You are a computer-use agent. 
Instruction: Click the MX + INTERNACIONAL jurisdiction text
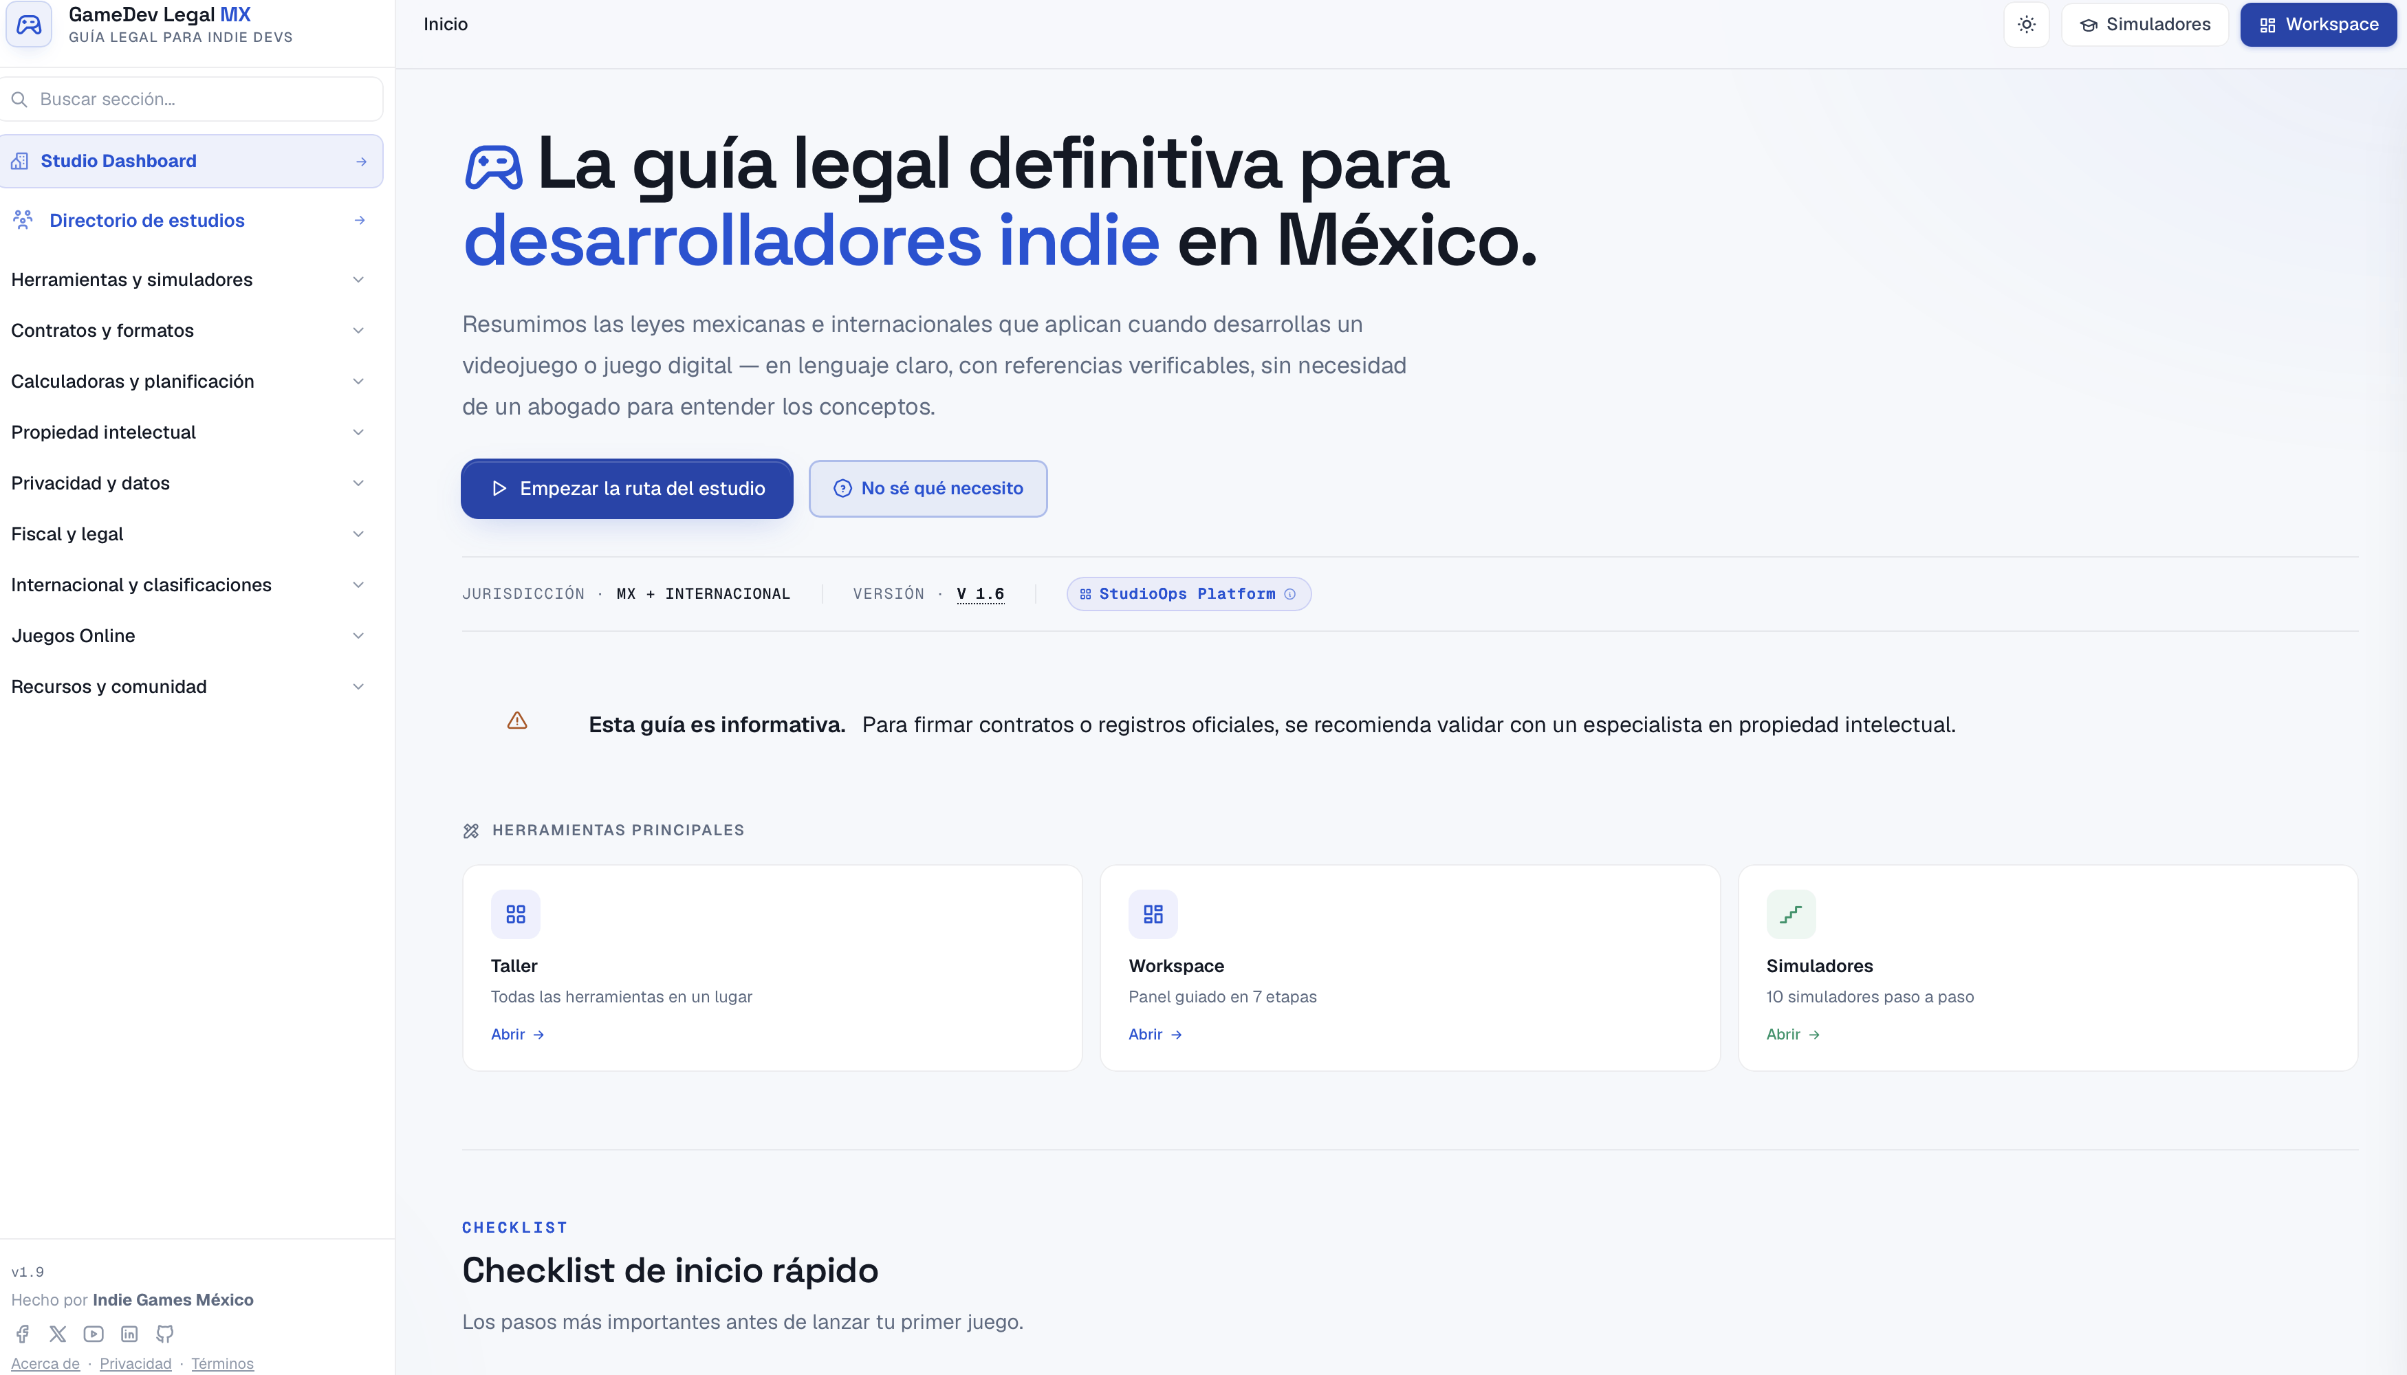click(704, 594)
